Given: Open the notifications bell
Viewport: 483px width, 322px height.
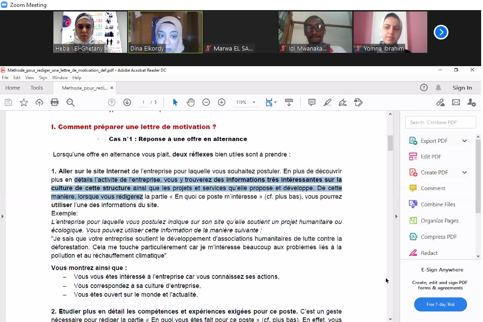Looking at the screenshot, I should pyautogui.click(x=438, y=88).
